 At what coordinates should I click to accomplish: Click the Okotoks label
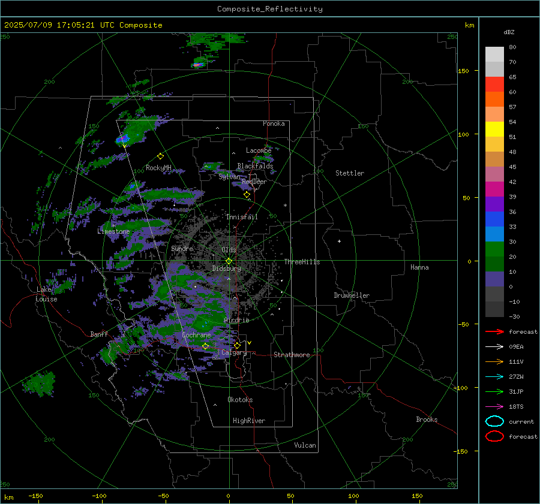(x=240, y=400)
